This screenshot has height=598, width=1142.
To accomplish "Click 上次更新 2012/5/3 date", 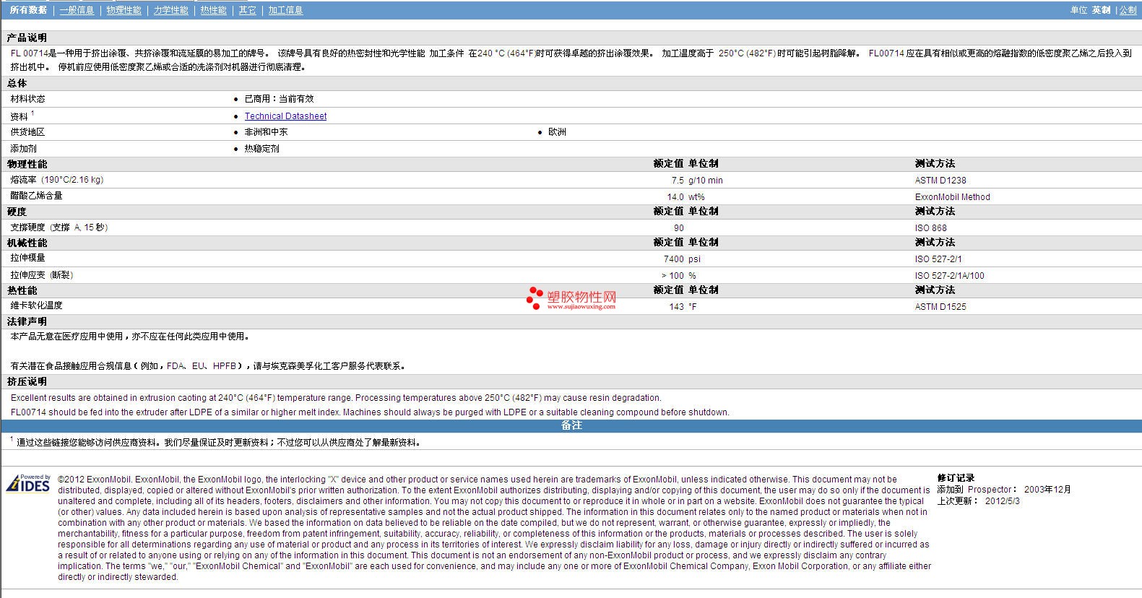I will (979, 500).
